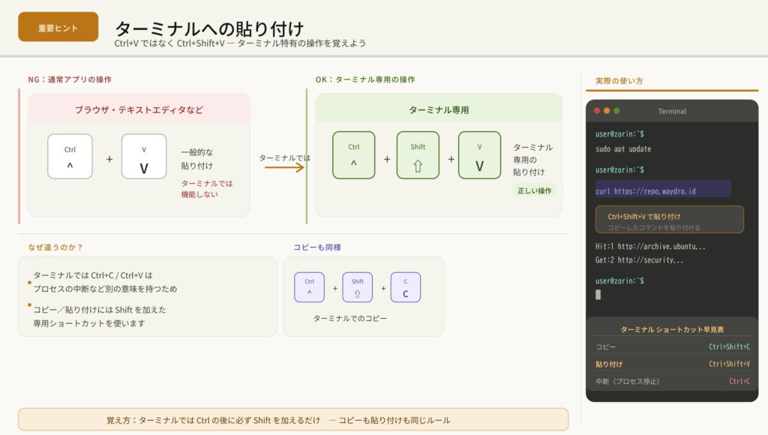The width and height of the screenshot is (768, 435).
Task: Select the コピー row in the shortcut table
Action: coord(672,347)
